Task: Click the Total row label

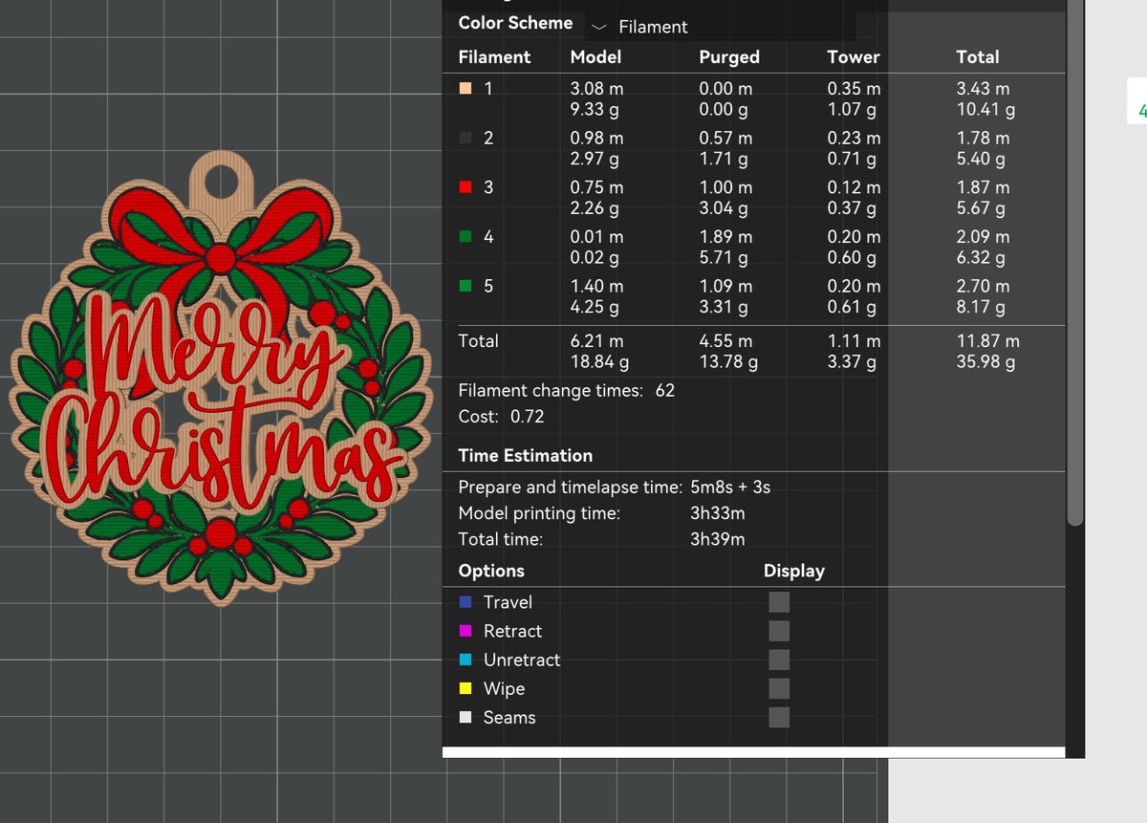Action: 478,340
